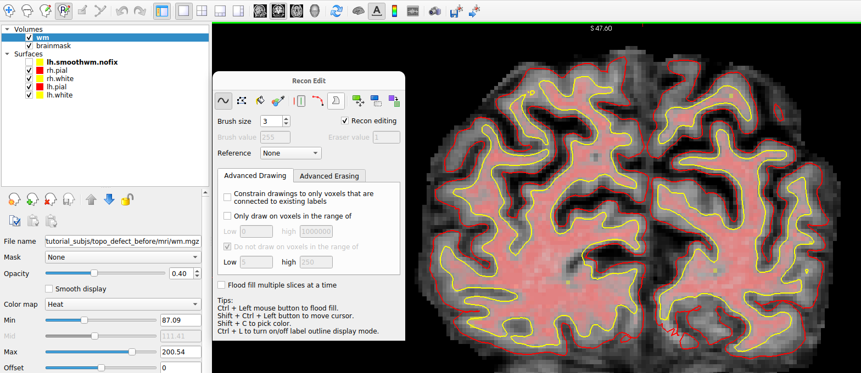Switch to the 1 and 3 horizontal layout
The image size is (861, 373).
[238, 10]
